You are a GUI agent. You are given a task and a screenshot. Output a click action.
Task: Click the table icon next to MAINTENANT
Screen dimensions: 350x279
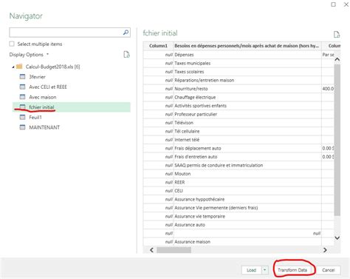click(22, 127)
